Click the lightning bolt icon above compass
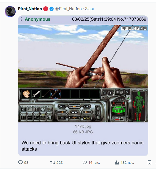The height and width of the screenshot is (169, 156). click(127, 92)
